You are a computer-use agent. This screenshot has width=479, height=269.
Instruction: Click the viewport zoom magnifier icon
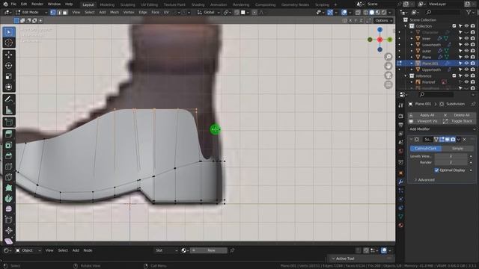[x=388, y=57]
